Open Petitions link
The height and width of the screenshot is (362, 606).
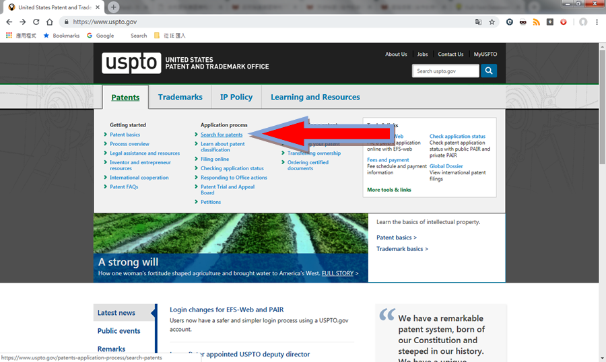point(211,202)
